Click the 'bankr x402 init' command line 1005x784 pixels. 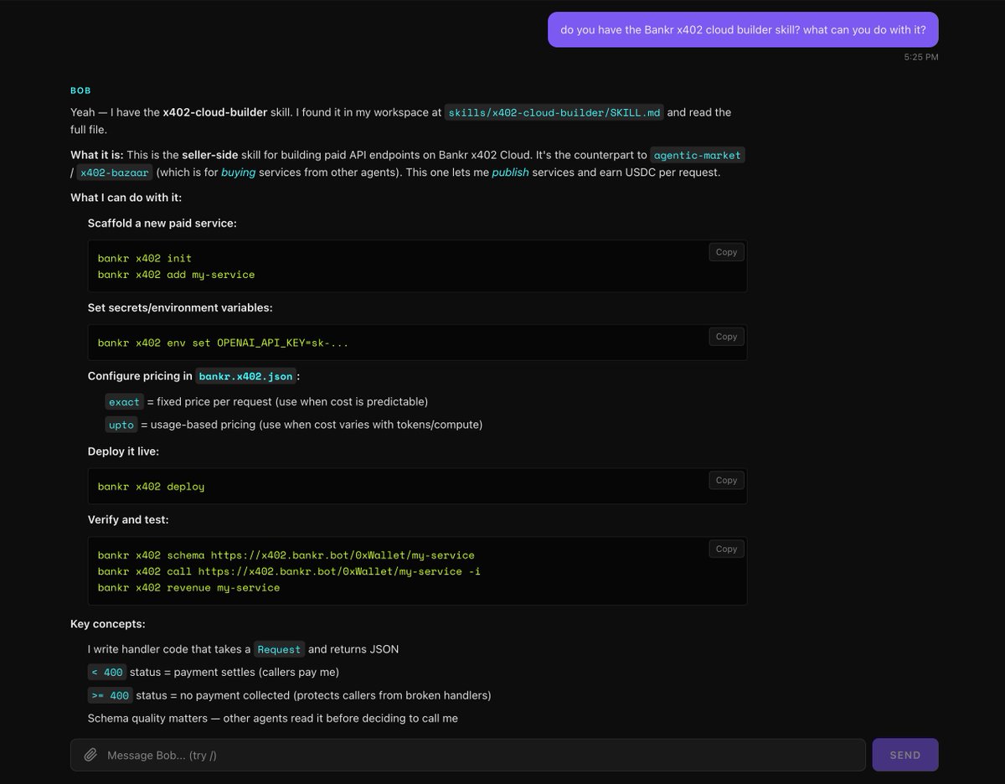pos(144,259)
